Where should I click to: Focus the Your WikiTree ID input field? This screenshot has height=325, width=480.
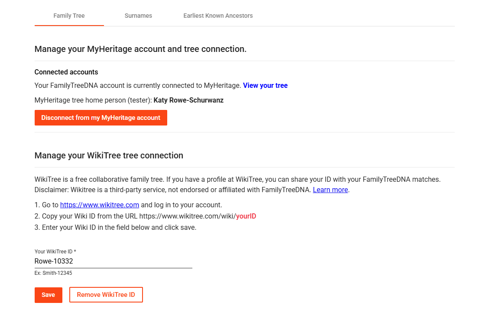point(113,261)
